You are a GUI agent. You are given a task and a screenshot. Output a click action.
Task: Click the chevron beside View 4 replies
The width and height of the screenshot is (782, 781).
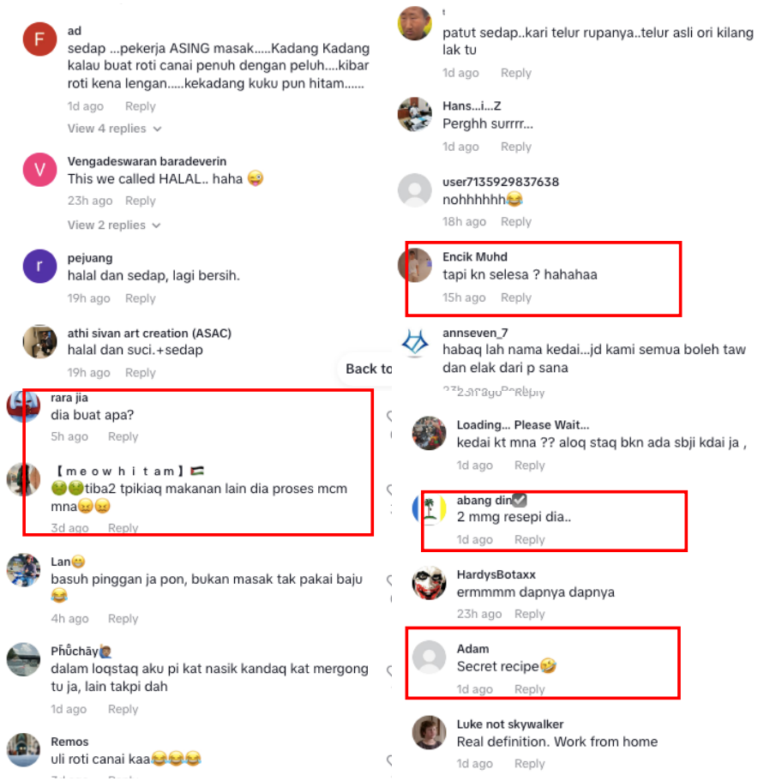pos(158,129)
